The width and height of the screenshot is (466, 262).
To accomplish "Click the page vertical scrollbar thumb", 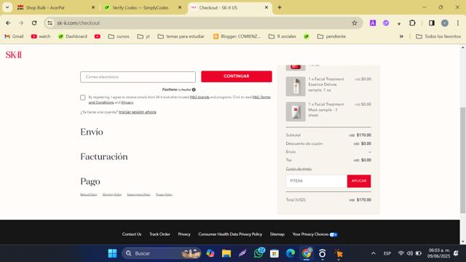I will tap(463, 160).
